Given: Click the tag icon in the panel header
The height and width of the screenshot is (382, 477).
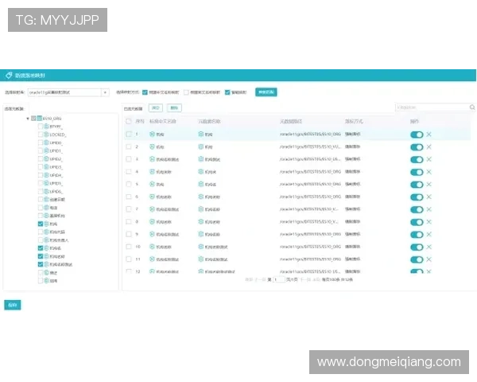Looking at the screenshot, I should pyautogui.click(x=10, y=75).
